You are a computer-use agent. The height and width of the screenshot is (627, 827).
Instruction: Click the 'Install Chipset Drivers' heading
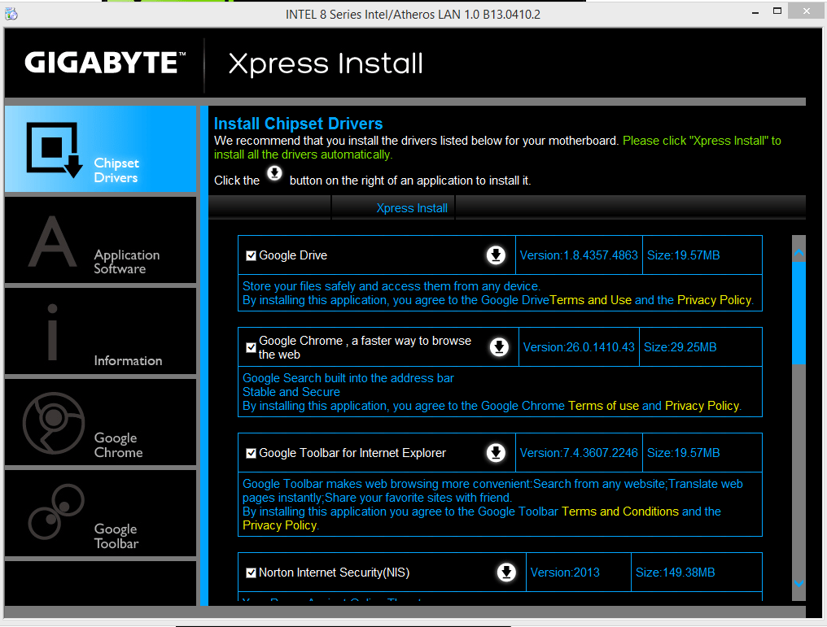[298, 124]
